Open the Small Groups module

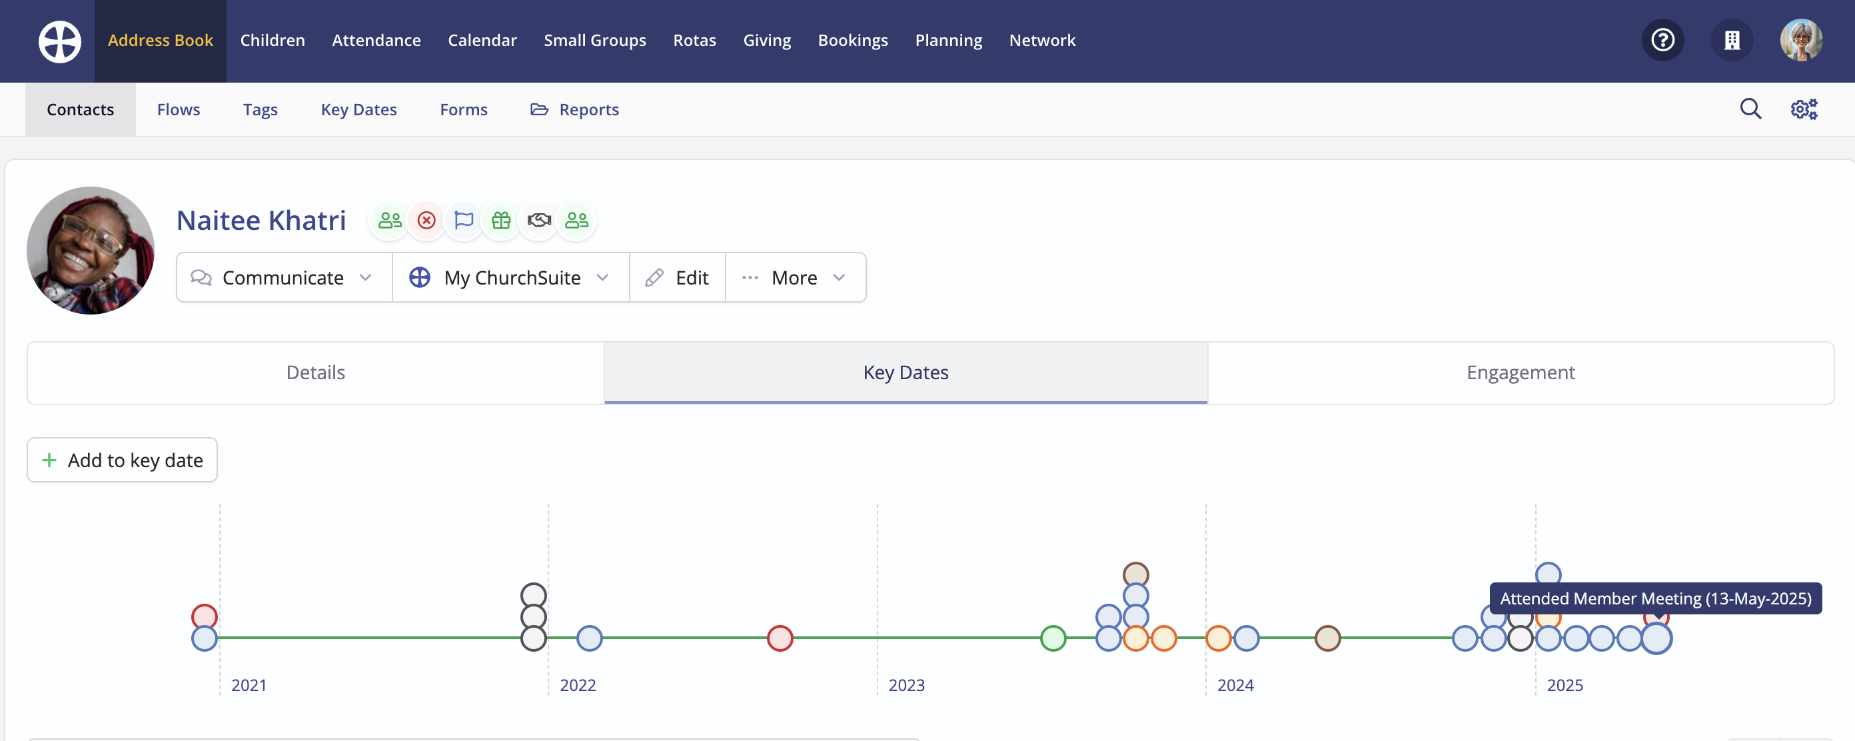point(595,41)
